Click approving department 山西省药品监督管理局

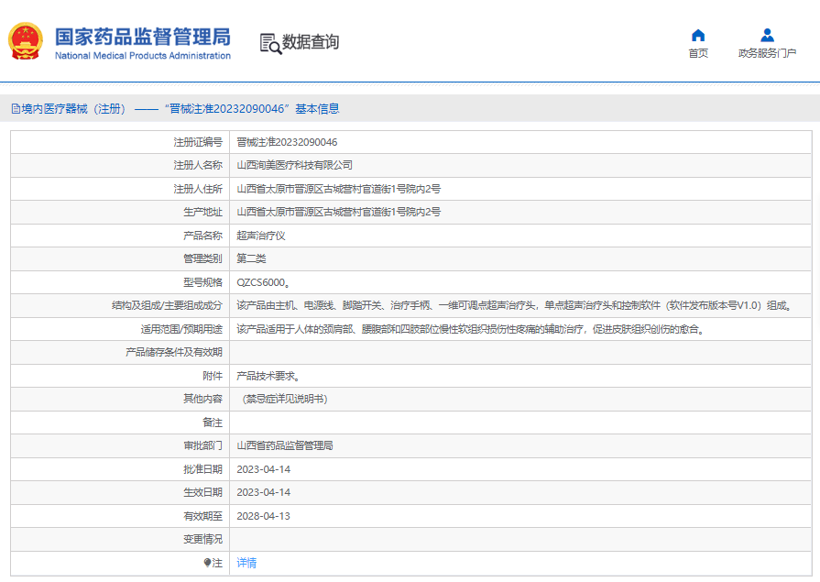coord(285,446)
